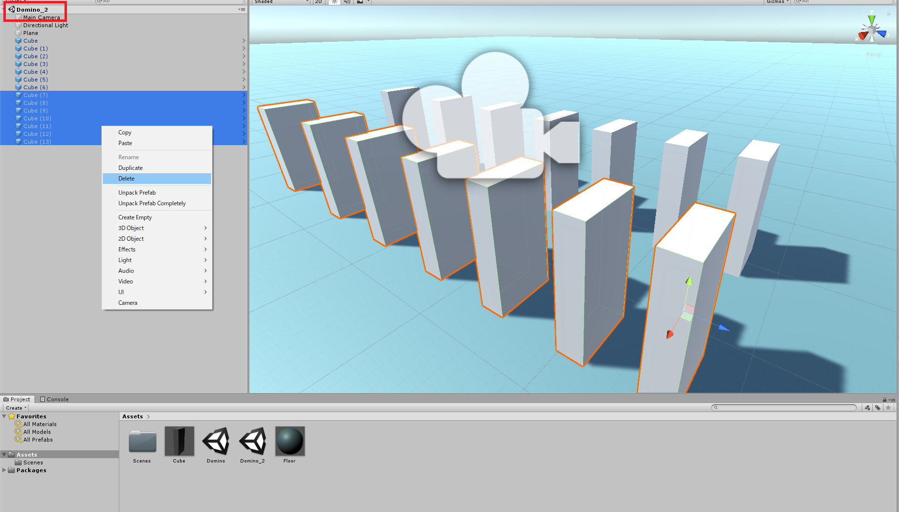The height and width of the screenshot is (512, 899).
Task: Open prefab arrow for Cube (1)
Action: coord(244,49)
